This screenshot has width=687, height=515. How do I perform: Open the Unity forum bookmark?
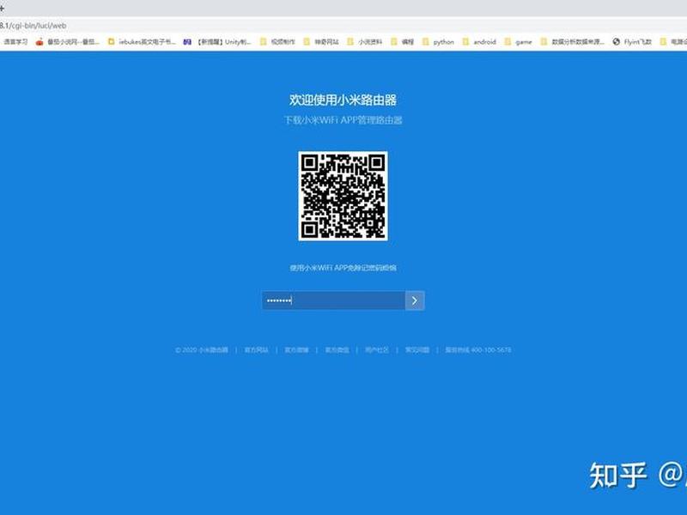pyautogui.click(x=217, y=42)
